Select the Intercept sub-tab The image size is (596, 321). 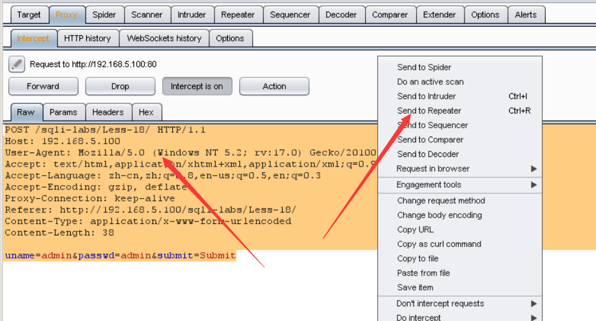(x=33, y=38)
